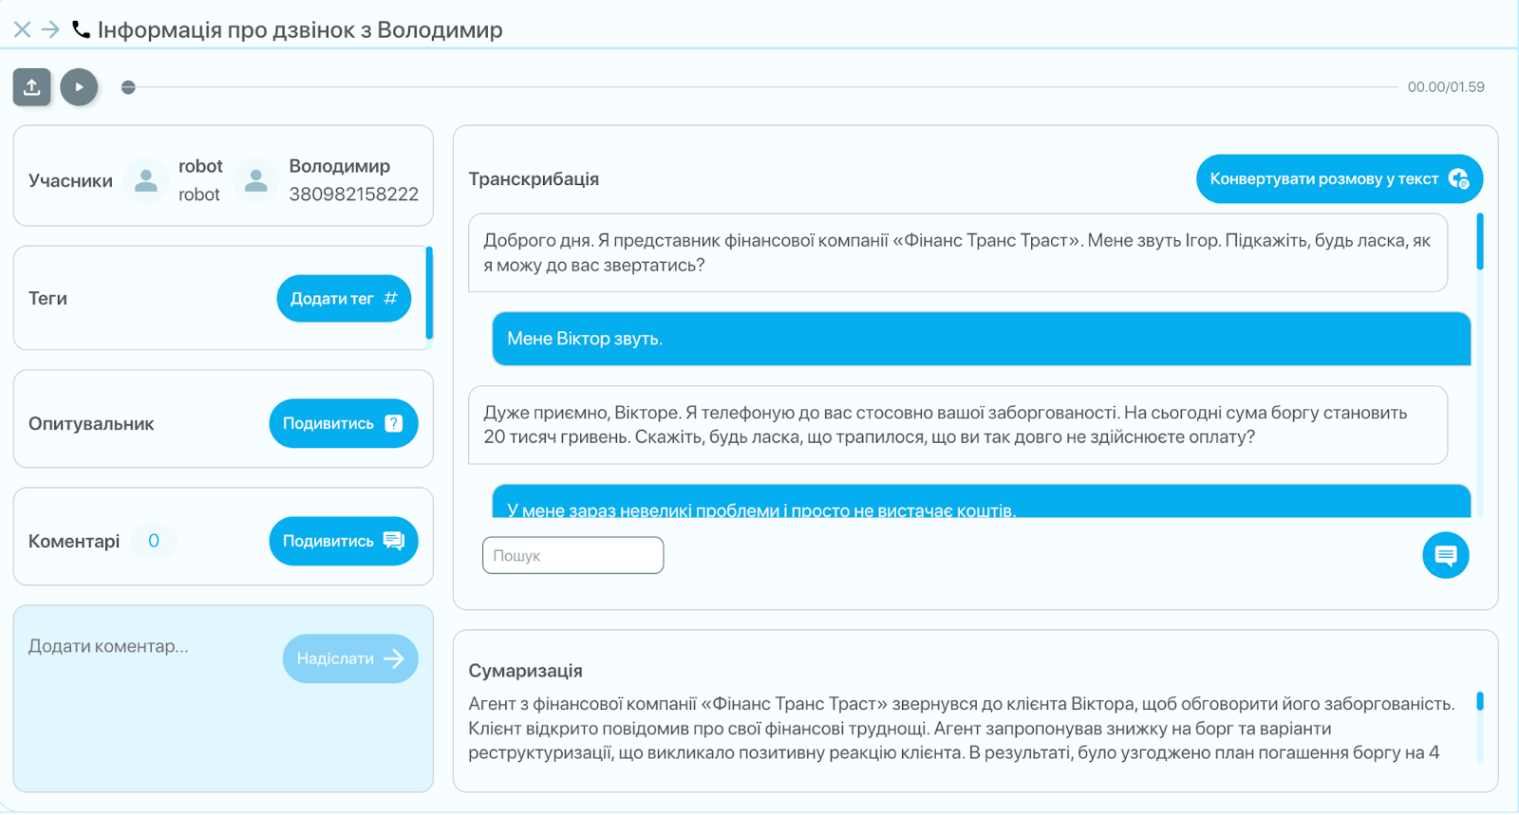1519x815 pixels.
Task: Click the upload/export recording icon
Action: point(31,87)
